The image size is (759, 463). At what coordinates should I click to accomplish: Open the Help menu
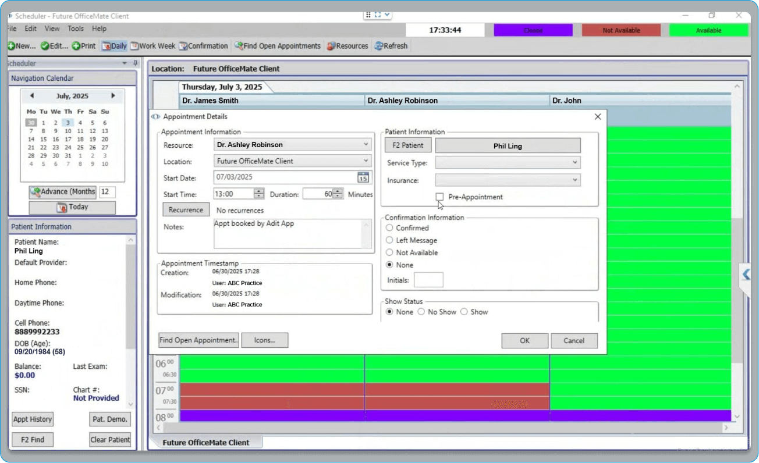point(99,29)
